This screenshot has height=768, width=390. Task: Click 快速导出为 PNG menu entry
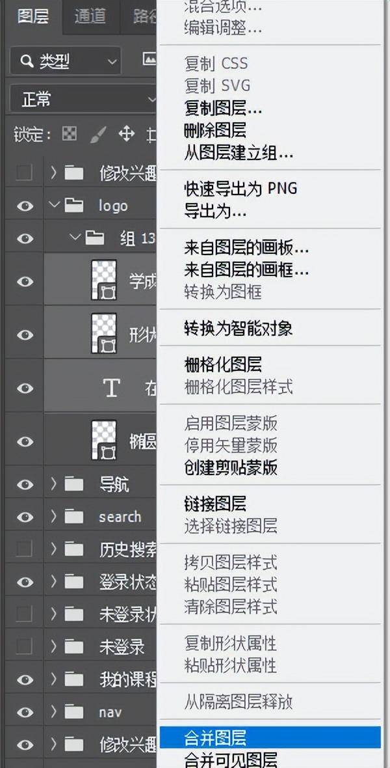pos(240,187)
